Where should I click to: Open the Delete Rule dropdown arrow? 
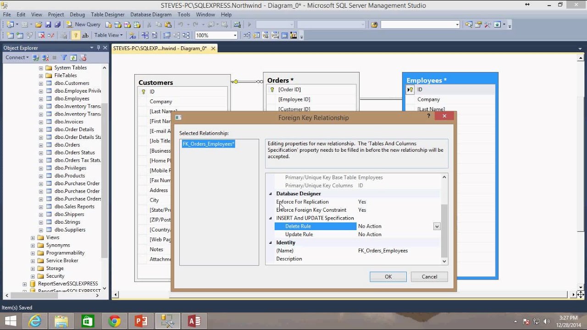pyautogui.click(x=437, y=226)
